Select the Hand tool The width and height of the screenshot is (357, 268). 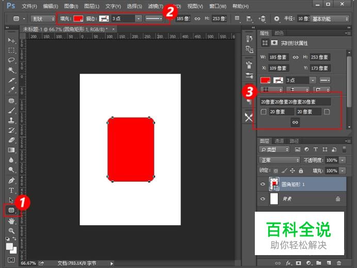tap(11, 220)
